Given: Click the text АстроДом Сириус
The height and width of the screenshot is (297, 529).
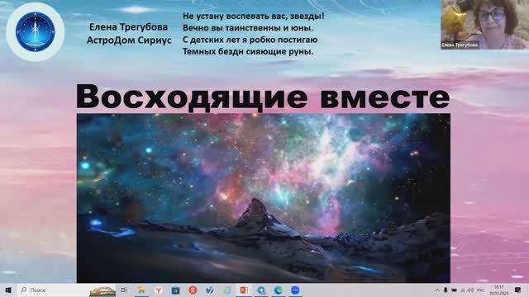Looking at the screenshot, I should [129, 40].
